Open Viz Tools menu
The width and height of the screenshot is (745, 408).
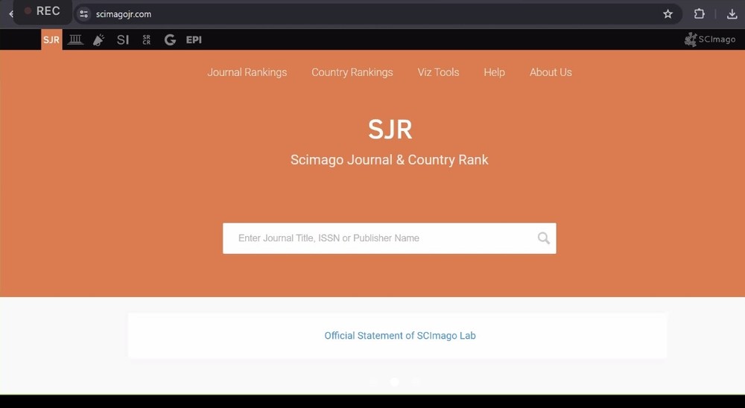point(438,72)
